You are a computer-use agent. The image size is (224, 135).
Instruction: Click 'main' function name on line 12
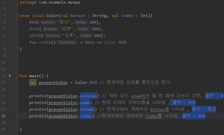pos(34,76)
